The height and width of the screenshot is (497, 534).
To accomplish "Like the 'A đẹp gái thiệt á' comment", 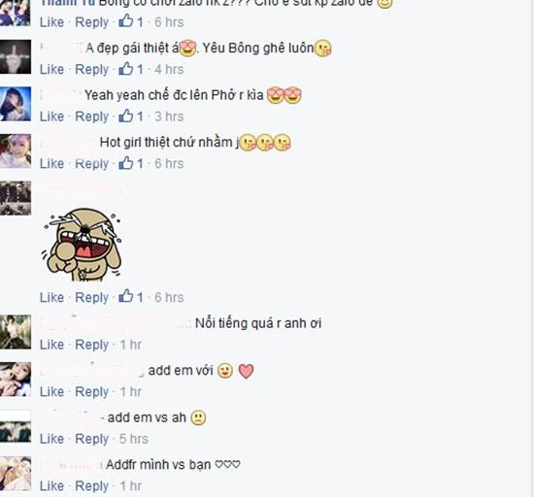I will coord(51,69).
